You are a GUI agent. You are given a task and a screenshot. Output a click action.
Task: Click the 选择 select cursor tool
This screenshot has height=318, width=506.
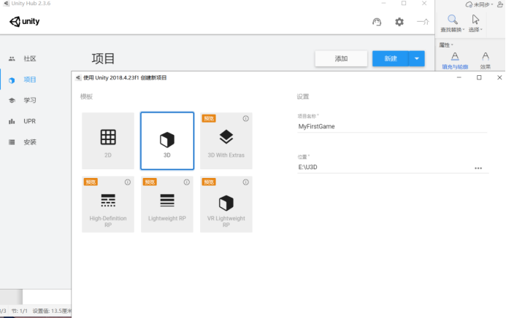coord(475,23)
